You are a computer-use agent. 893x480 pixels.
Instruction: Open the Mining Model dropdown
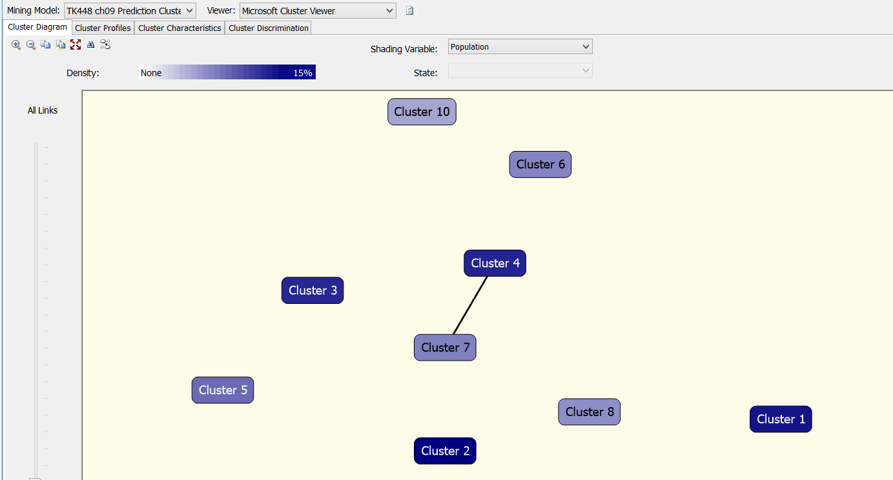129,10
